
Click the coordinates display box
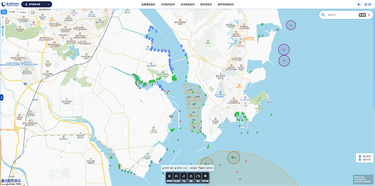tap(363, 179)
